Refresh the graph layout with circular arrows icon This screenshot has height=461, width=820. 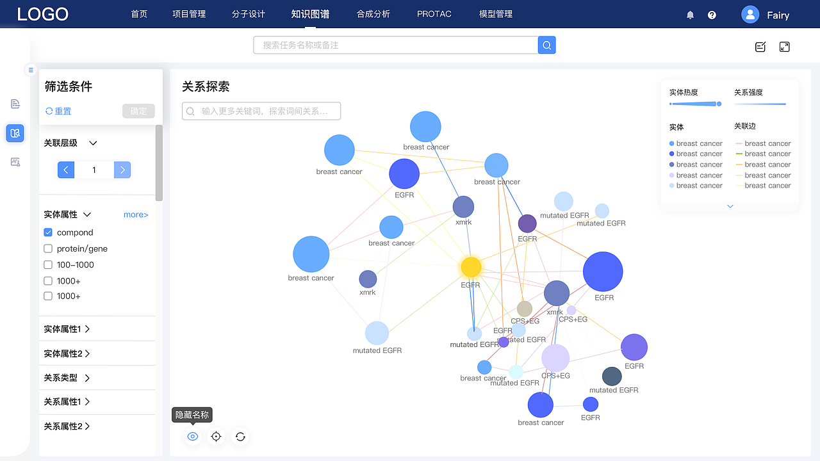click(x=240, y=437)
